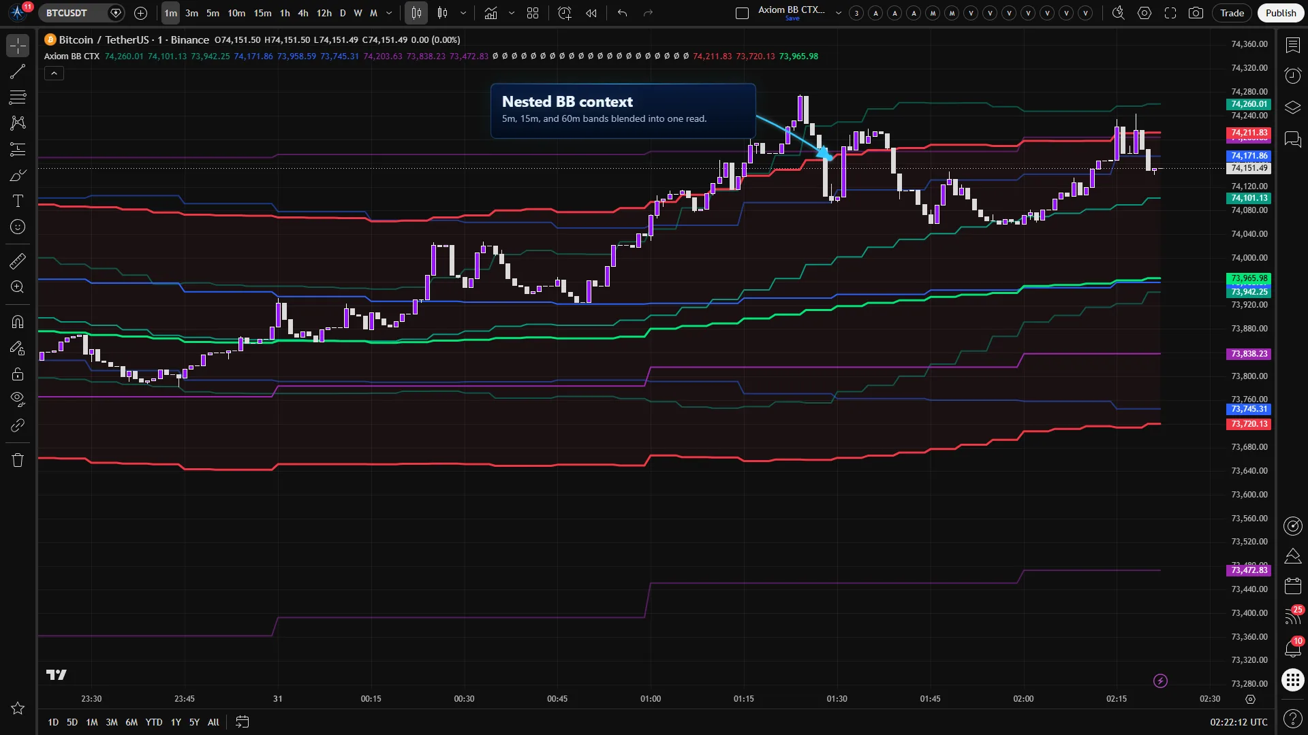Screen dimensions: 1308x735
Task: Open the user profile menu with 11 badge
Action: point(18,12)
